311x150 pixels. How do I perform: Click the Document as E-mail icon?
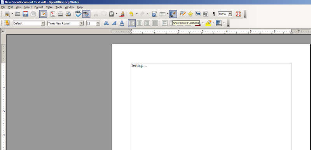(x=33, y=14)
